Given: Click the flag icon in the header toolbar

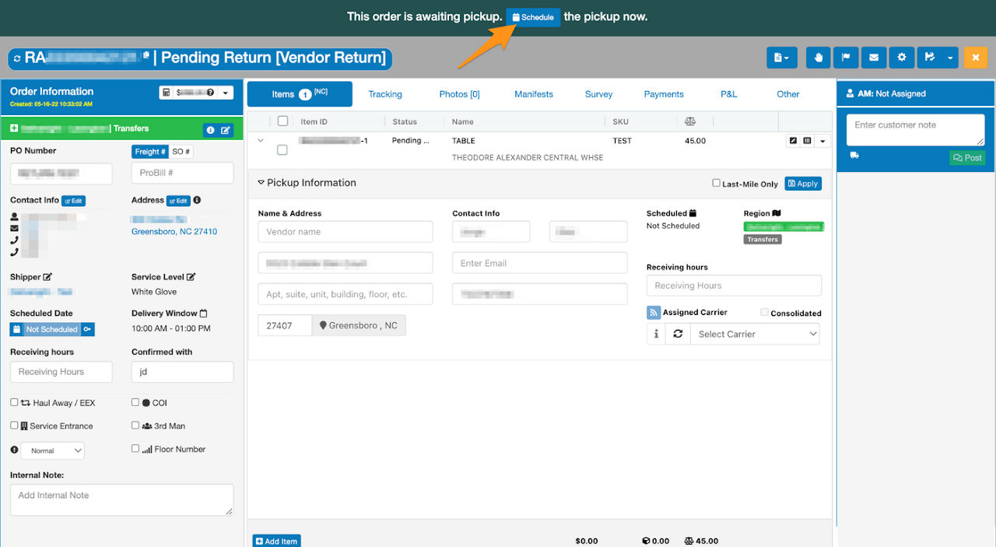Looking at the screenshot, I should pos(846,58).
